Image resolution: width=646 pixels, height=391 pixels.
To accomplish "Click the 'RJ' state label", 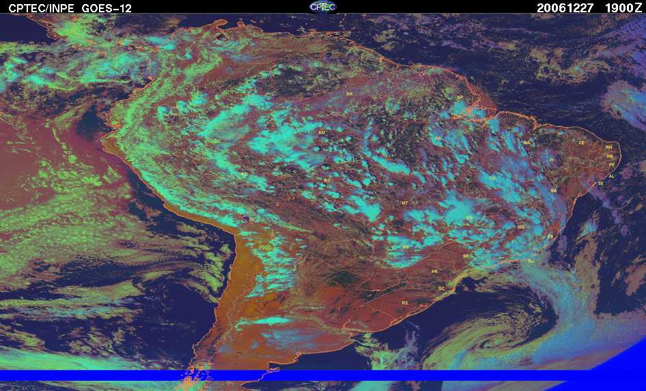I will (531, 261).
